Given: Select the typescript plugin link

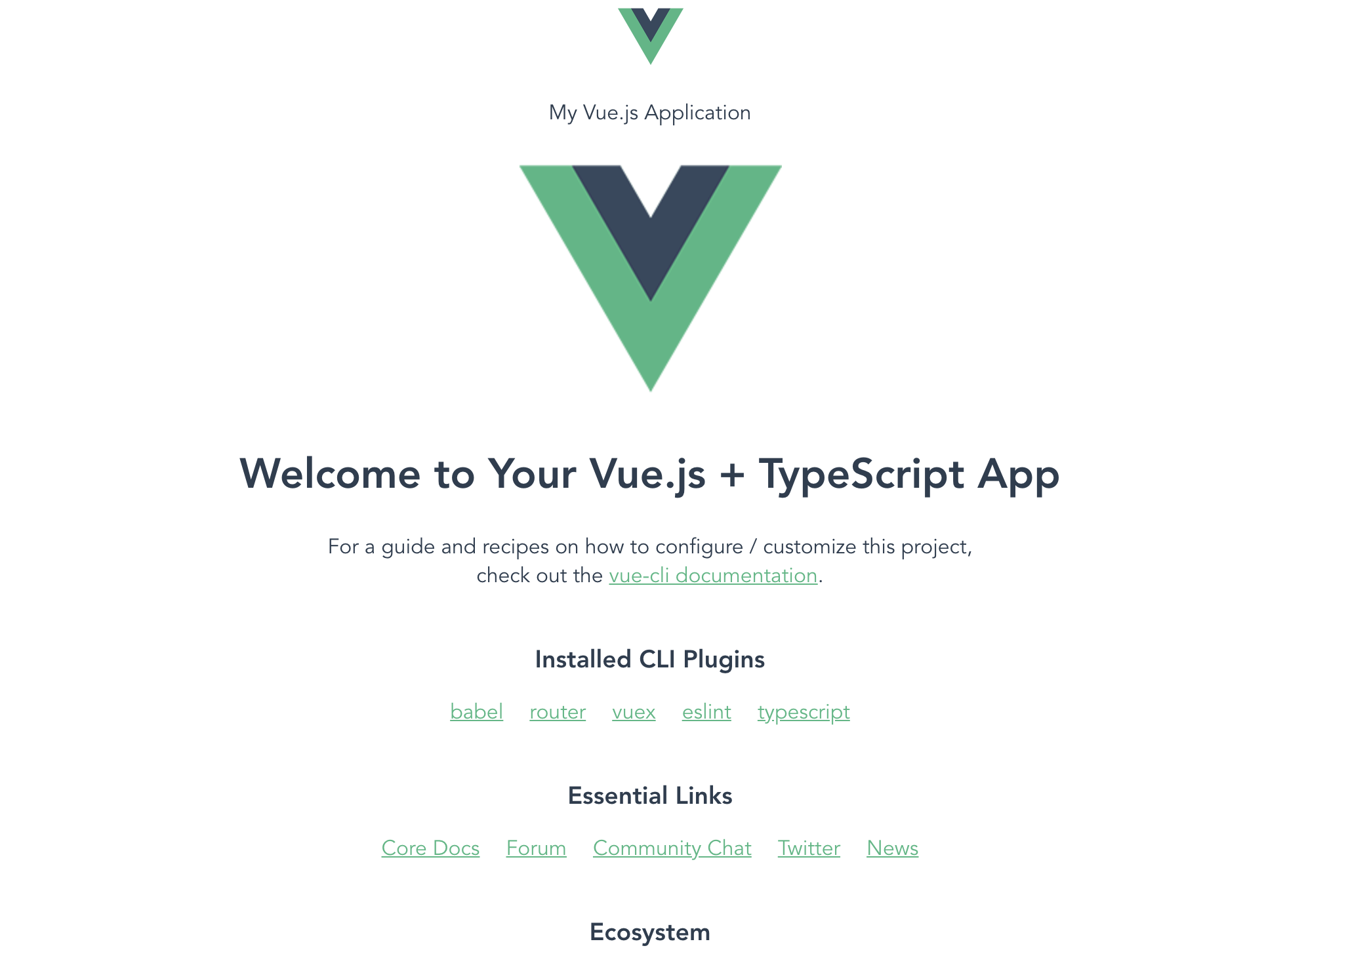Looking at the screenshot, I should (x=803, y=711).
